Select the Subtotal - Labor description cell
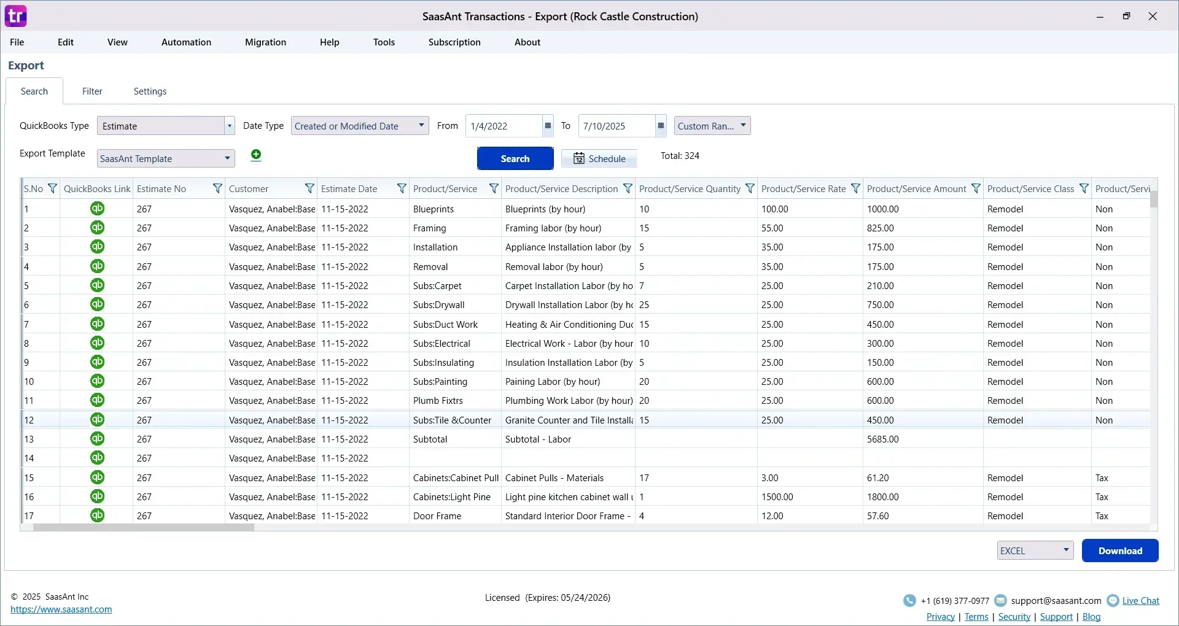 pos(568,439)
